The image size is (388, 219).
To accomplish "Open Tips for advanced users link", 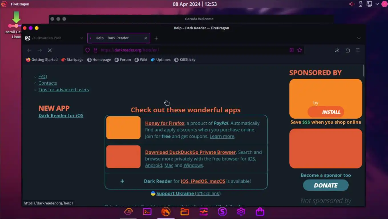I will (64, 90).
